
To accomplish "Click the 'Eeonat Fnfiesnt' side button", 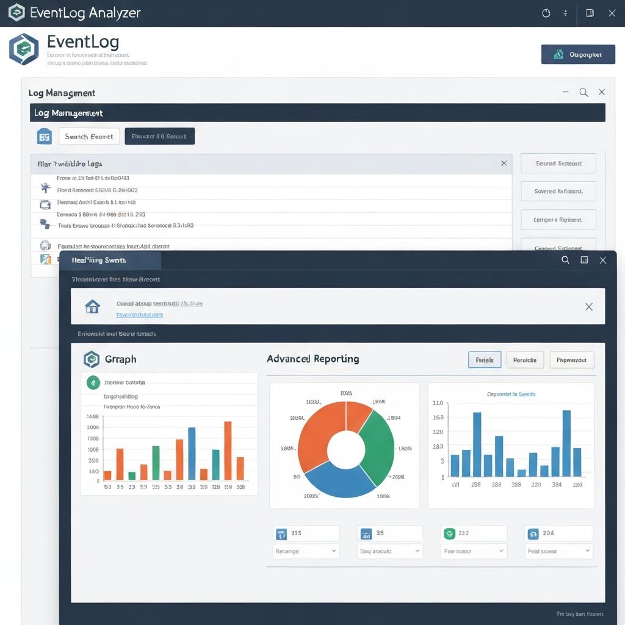I will click(x=558, y=164).
